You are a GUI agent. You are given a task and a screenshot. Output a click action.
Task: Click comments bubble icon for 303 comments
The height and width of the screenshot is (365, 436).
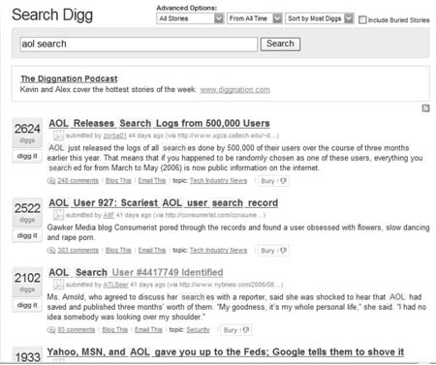pos(51,251)
